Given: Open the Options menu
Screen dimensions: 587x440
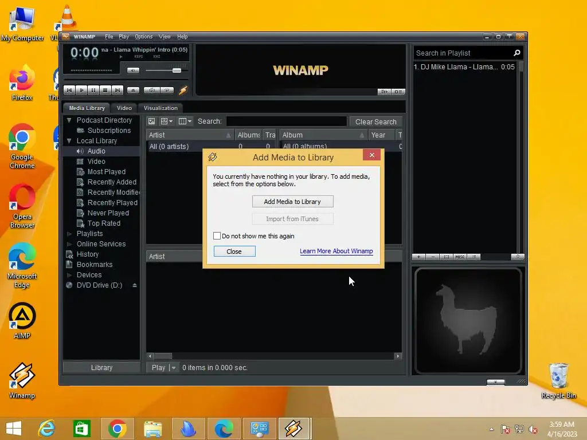Looking at the screenshot, I should [144, 37].
